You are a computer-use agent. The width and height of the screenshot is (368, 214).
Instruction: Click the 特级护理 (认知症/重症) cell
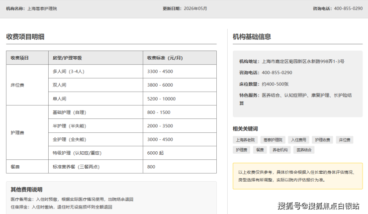pos(96,153)
